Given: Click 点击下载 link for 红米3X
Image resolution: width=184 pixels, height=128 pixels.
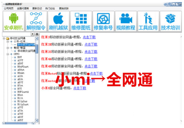Looking at the screenshot, I should coord(91,45).
